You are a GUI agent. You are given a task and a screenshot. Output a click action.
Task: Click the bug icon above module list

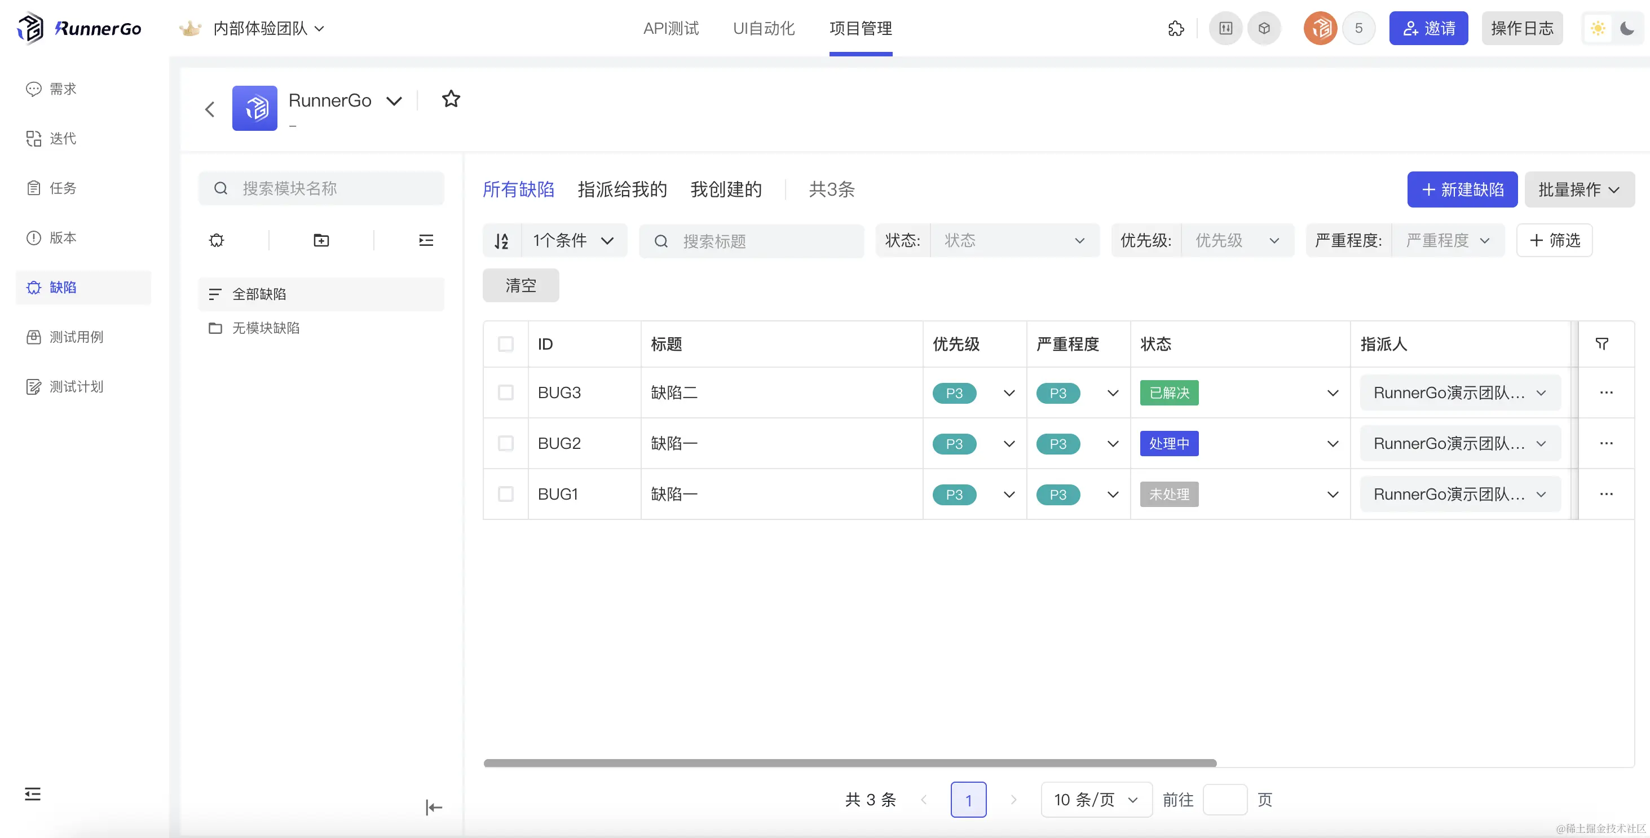tap(217, 240)
